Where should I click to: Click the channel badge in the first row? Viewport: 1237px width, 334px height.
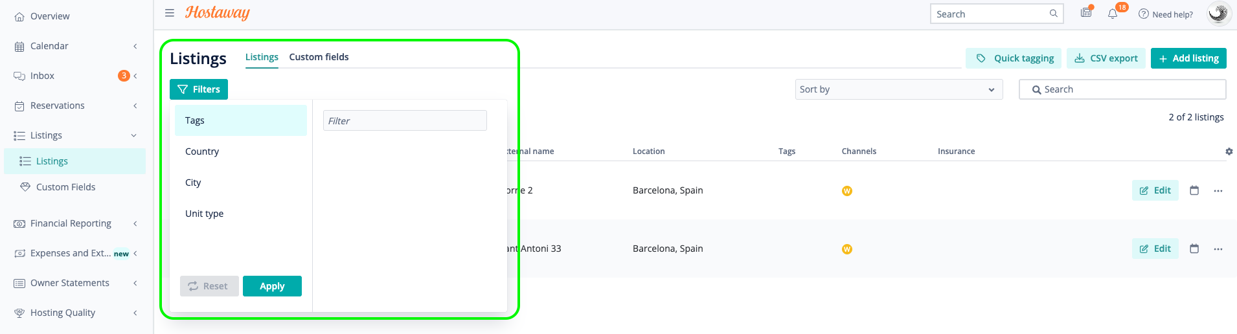coord(847,191)
